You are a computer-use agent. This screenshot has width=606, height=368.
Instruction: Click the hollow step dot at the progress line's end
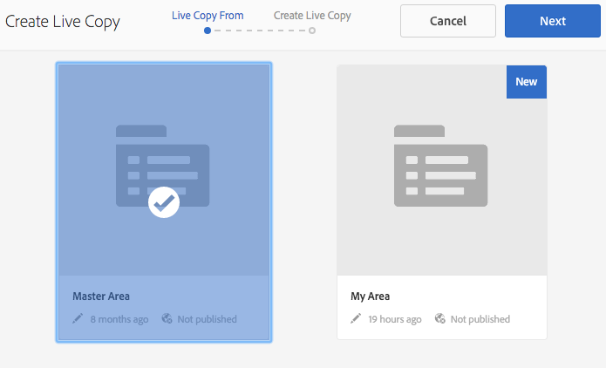pyautogui.click(x=312, y=31)
